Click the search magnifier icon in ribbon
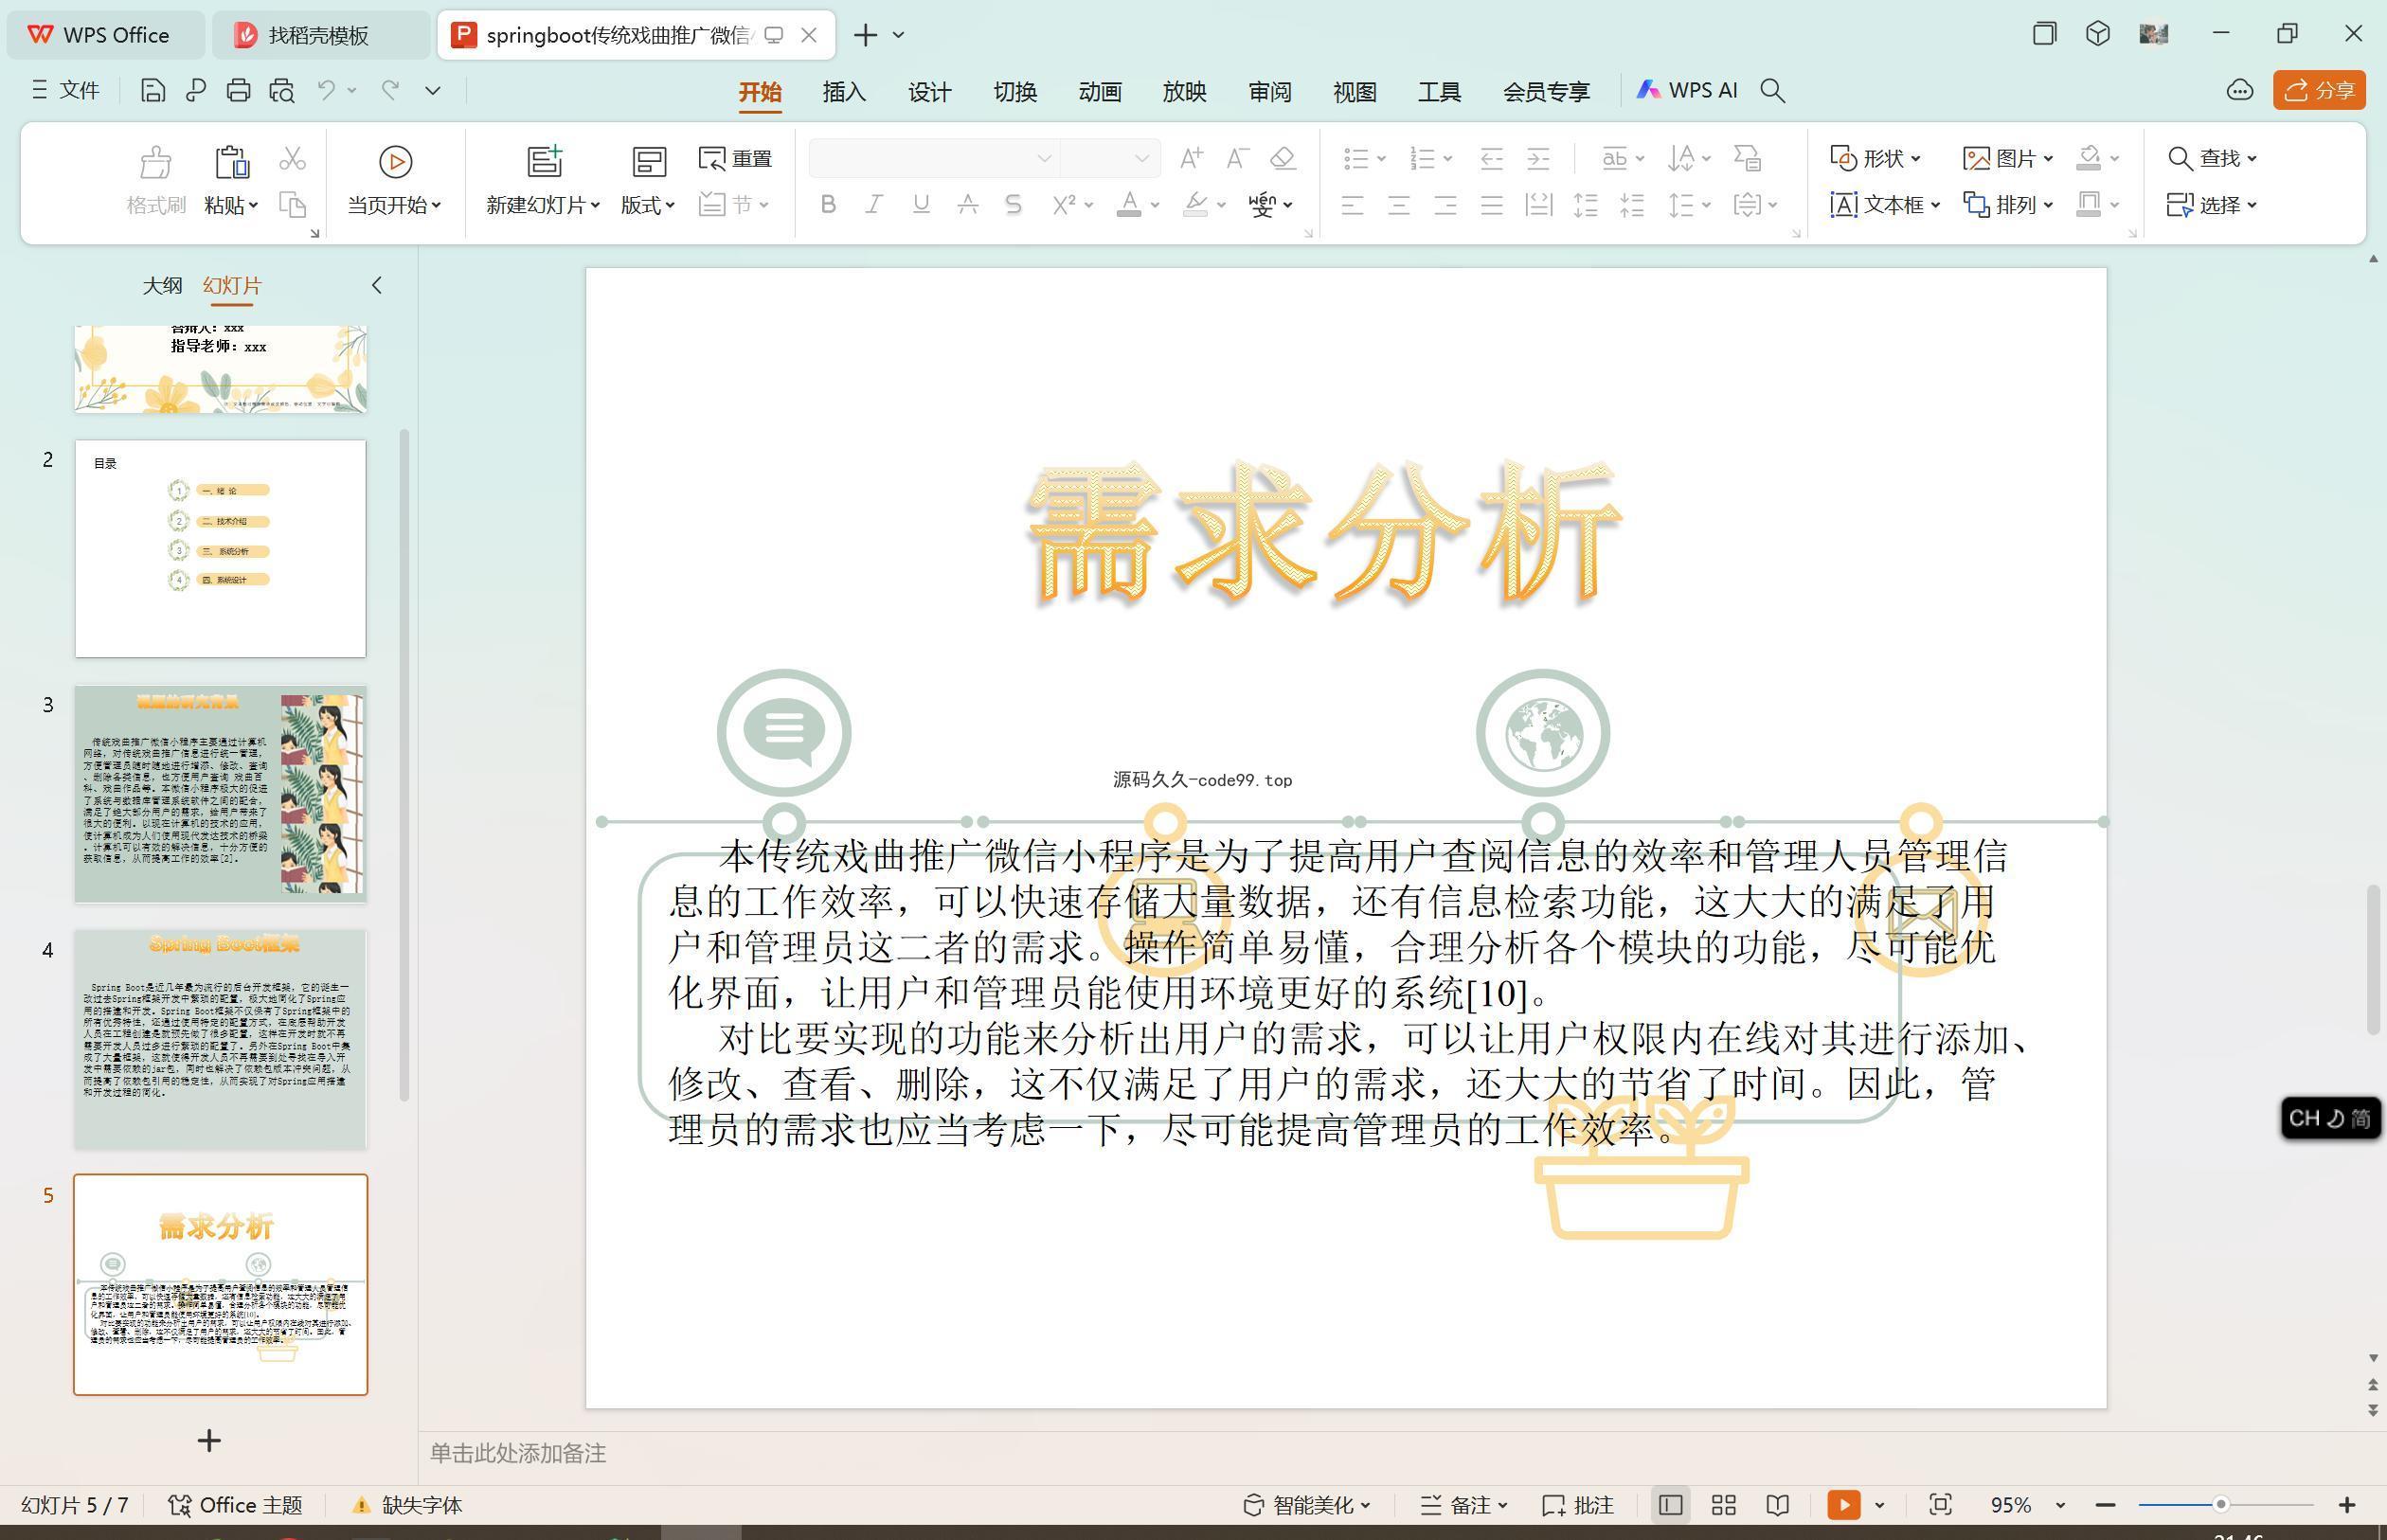 [1772, 91]
